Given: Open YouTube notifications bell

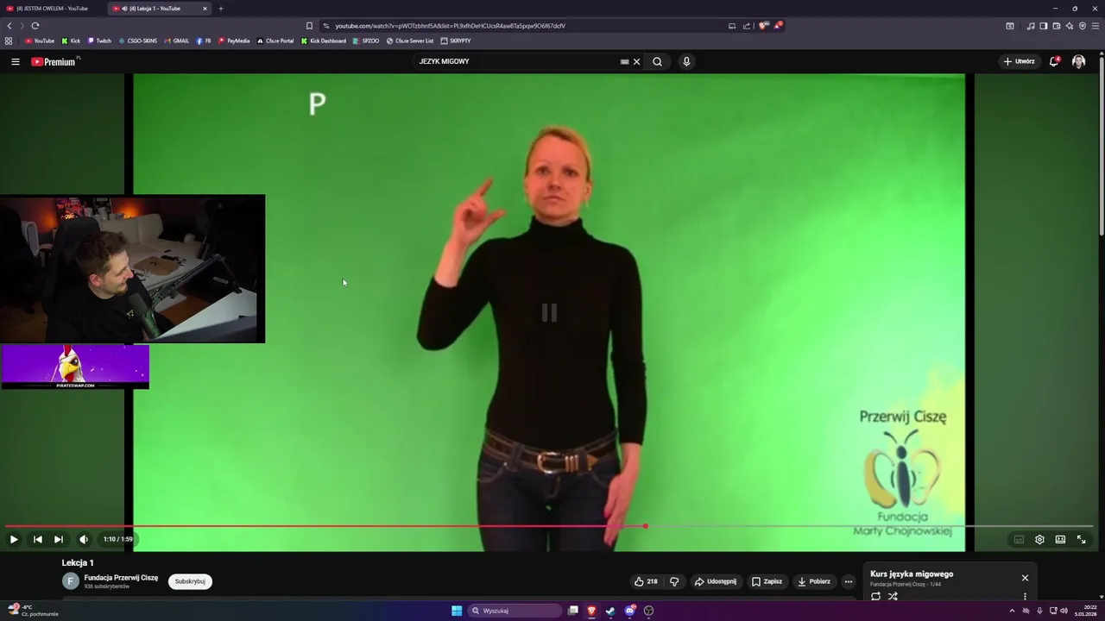Looking at the screenshot, I should pos(1054,61).
